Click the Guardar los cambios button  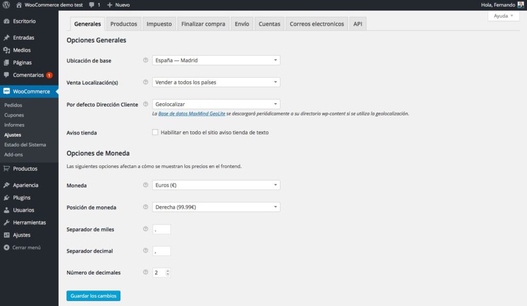[x=94, y=296]
